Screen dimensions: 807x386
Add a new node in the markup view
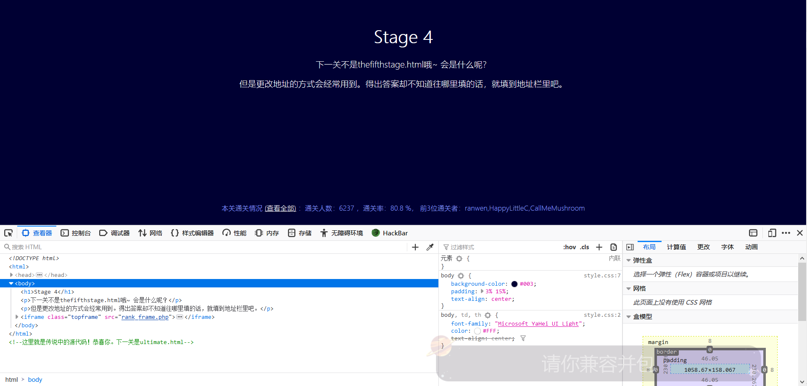(415, 247)
